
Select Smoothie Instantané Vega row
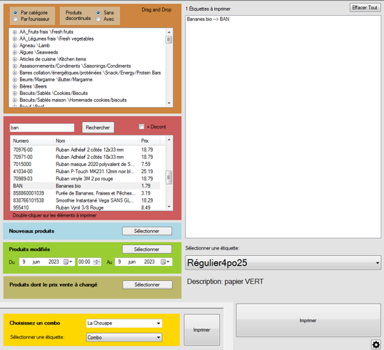(x=86, y=200)
